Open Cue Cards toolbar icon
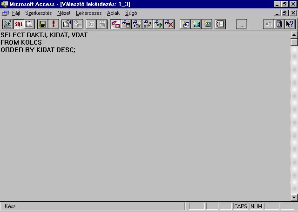Screen dimensions: 298x212 pos(279,24)
